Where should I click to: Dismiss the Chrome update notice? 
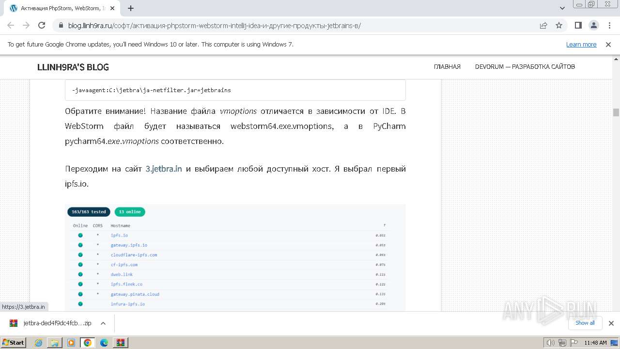point(608,45)
